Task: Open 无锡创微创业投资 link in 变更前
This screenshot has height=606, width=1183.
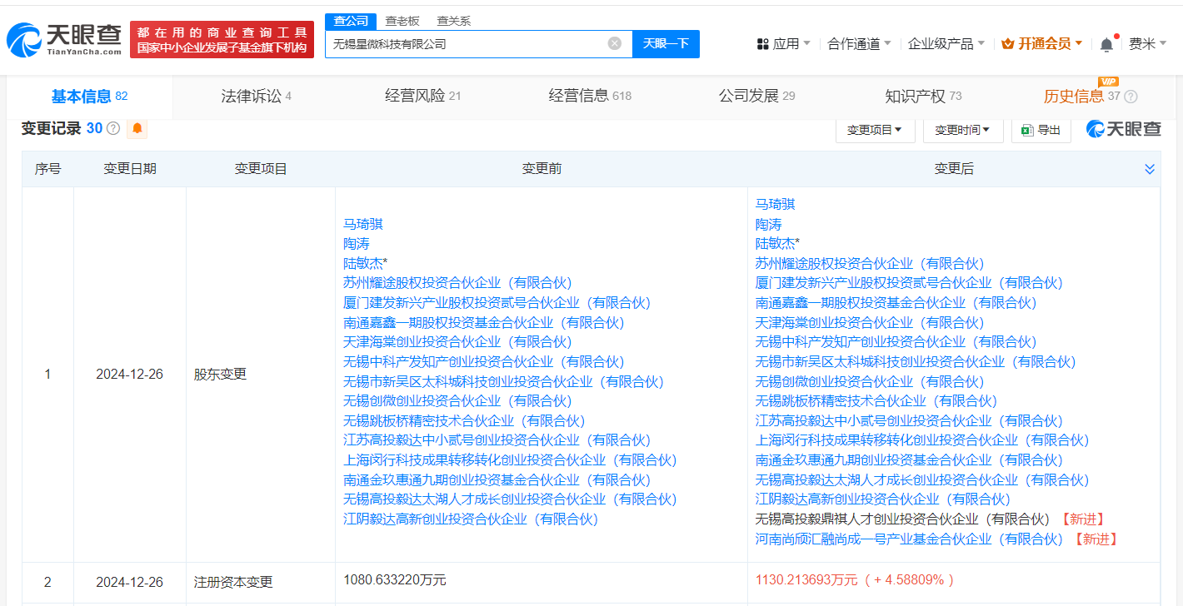Action: click(457, 400)
